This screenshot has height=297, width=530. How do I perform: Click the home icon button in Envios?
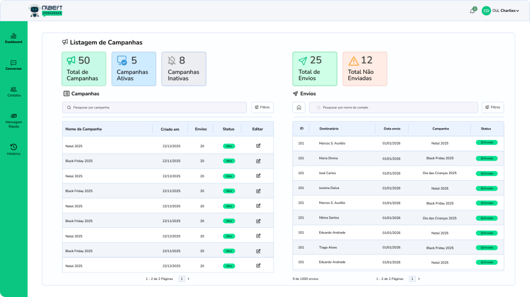tap(299, 107)
